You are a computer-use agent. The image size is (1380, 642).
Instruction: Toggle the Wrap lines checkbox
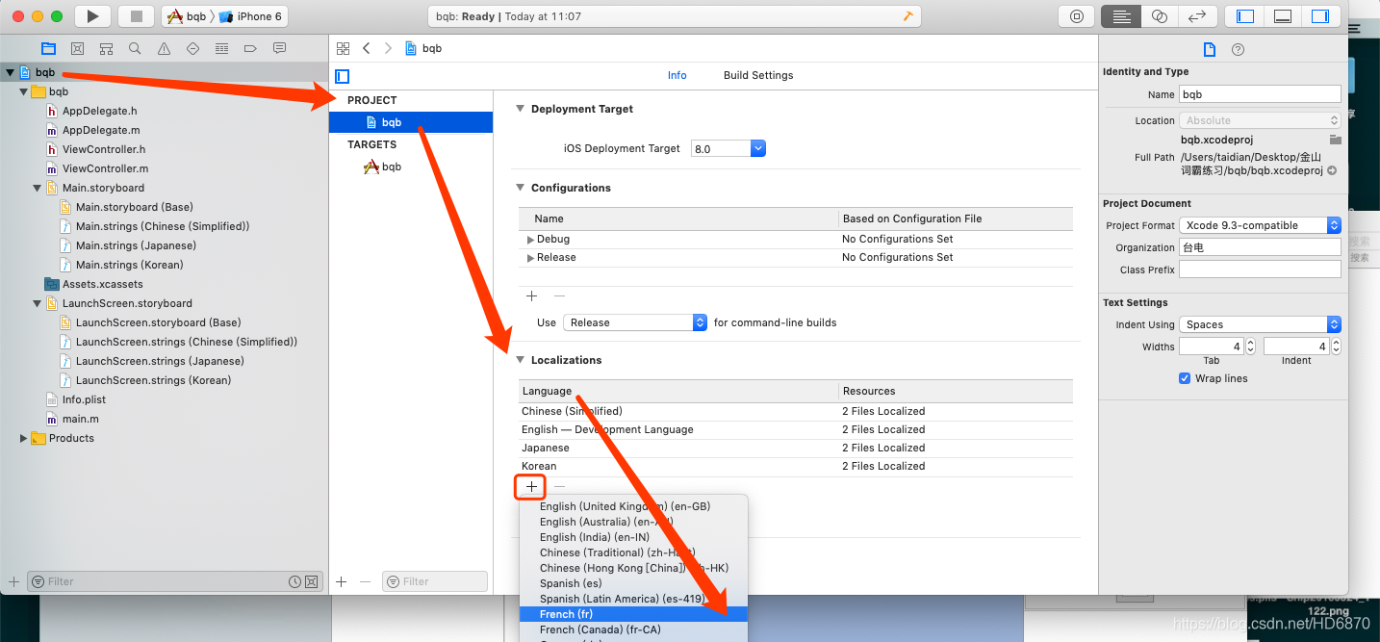pyautogui.click(x=1185, y=378)
